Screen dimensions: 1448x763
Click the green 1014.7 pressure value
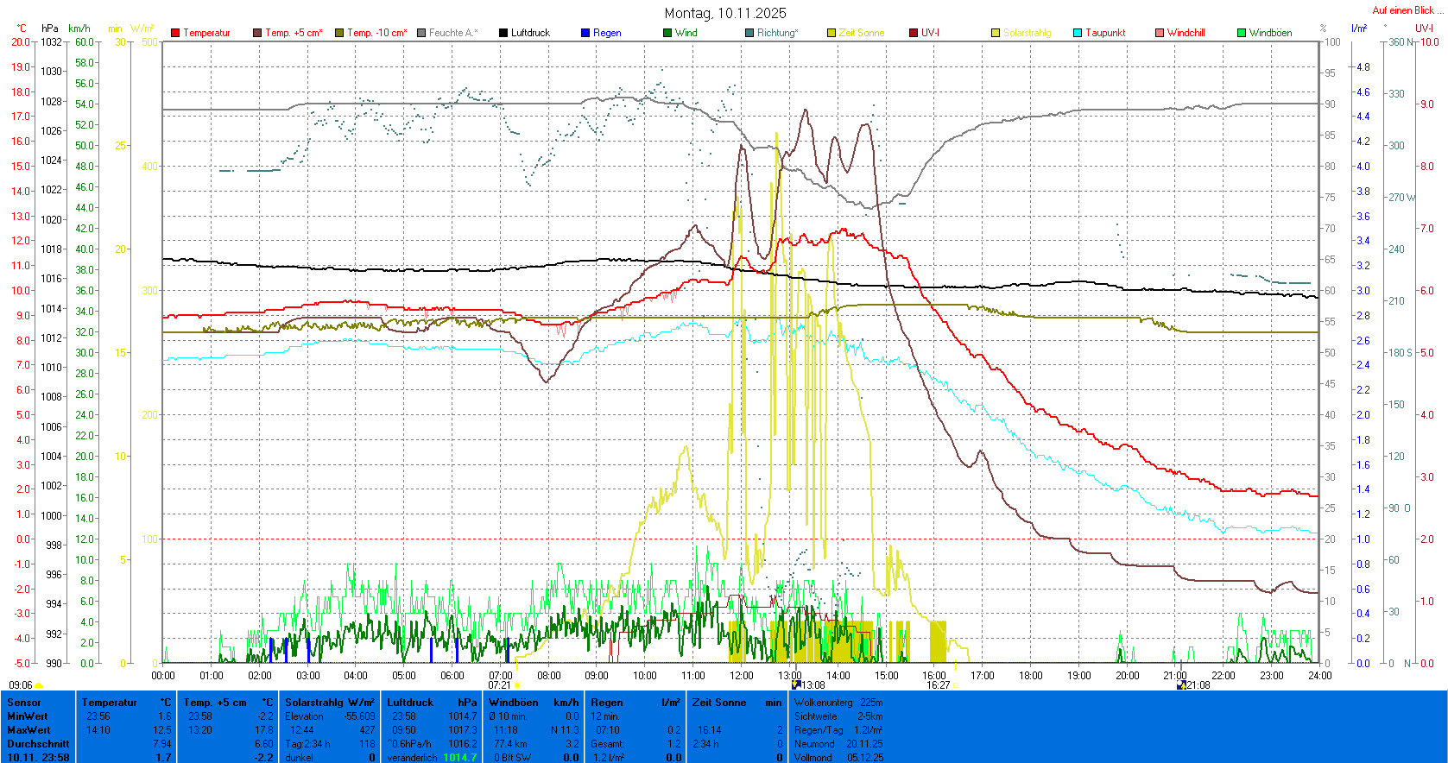459,758
